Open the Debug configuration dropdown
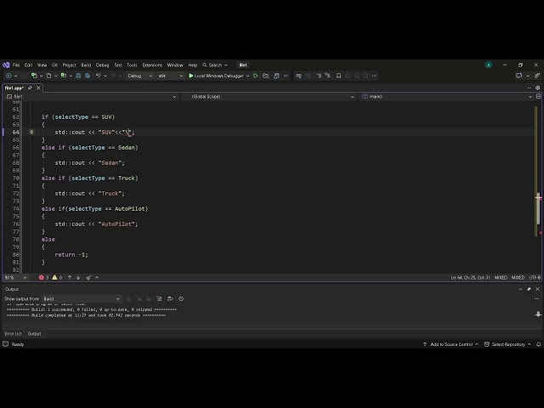 pyautogui.click(x=139, y=76)
